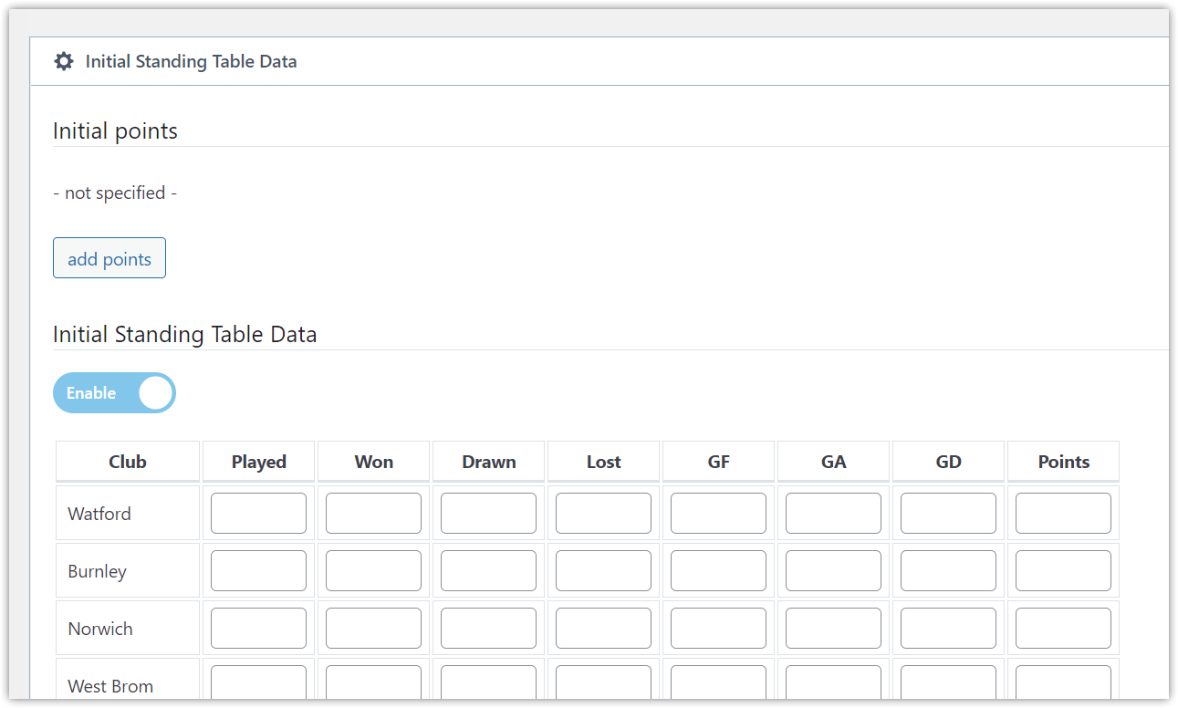Click the add points button
The height and width of the screenshot is (708, 1178).
click(x=109, y=257)
